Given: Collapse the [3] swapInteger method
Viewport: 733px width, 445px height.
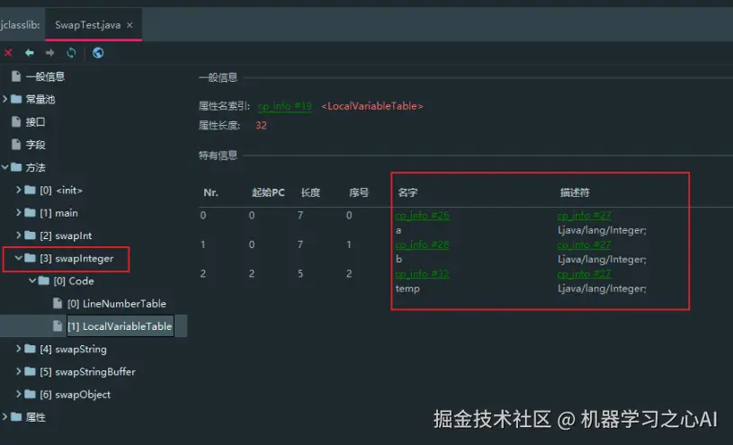Looking at the screenshot, I should (x=19, y=258).
